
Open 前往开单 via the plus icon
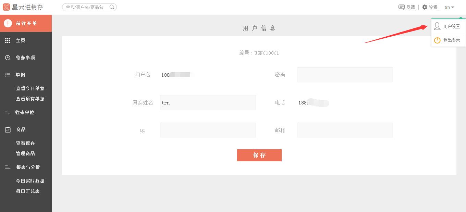coord(8,23)
